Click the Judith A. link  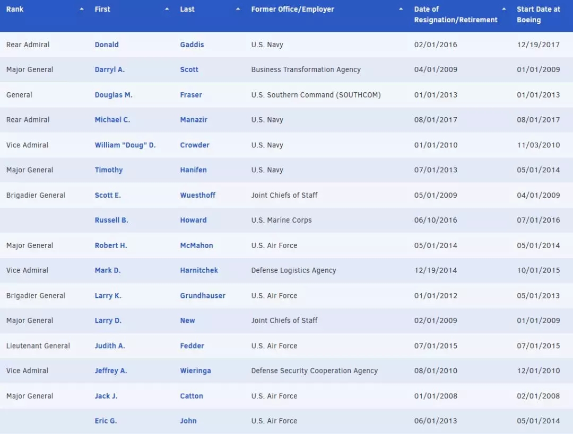pyautogui.click(x=110, y=346)
